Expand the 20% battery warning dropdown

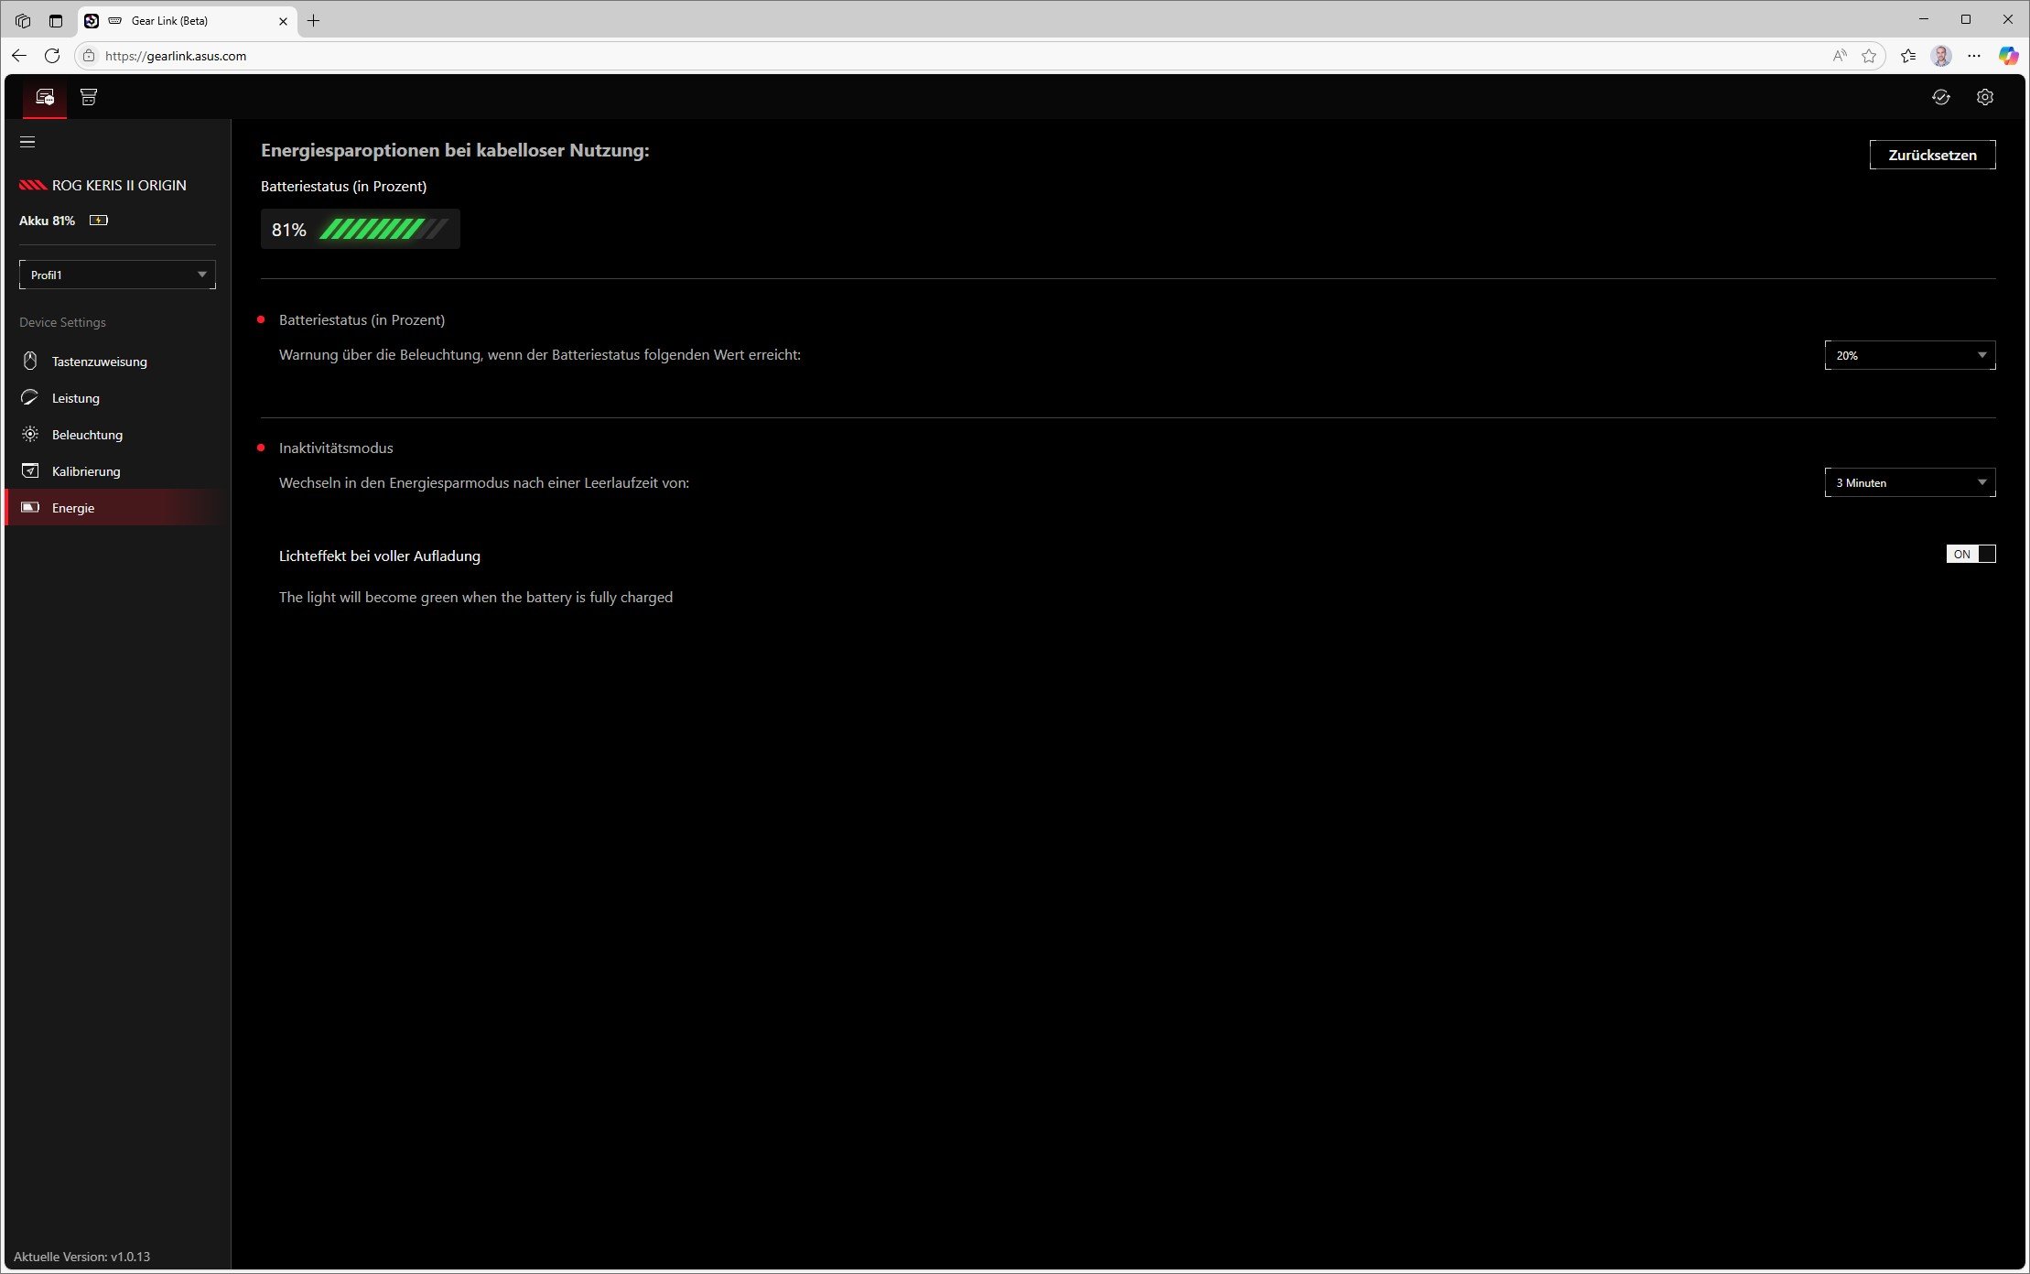[x=1909, y=355]
